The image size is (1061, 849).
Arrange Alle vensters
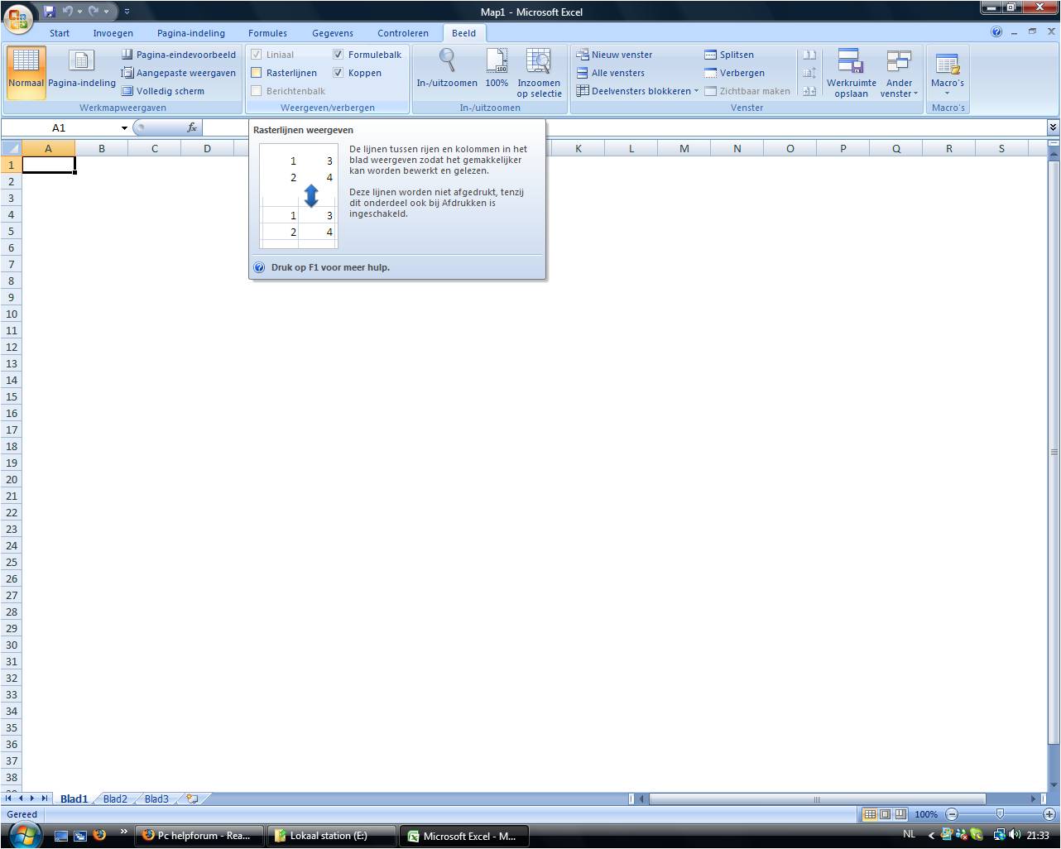610,73
